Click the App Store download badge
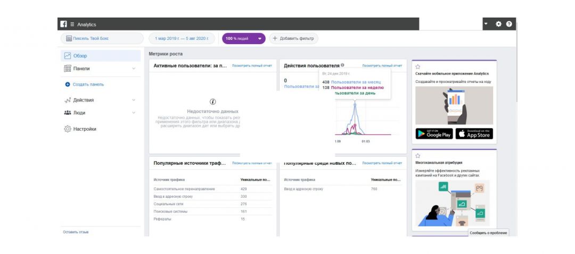This screenshot has height=254, width=575. (x=474, y=134)
